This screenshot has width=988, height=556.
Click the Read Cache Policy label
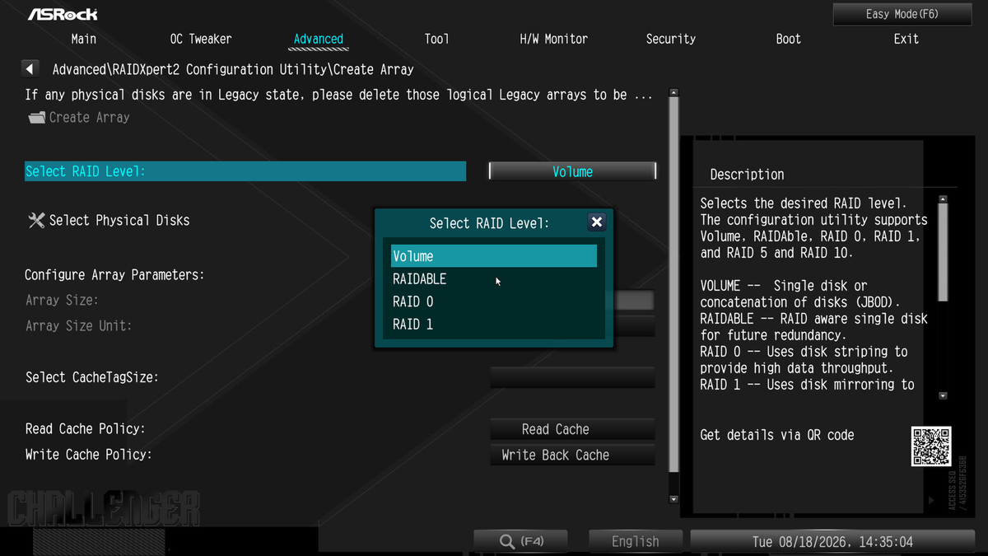(85, 429)
